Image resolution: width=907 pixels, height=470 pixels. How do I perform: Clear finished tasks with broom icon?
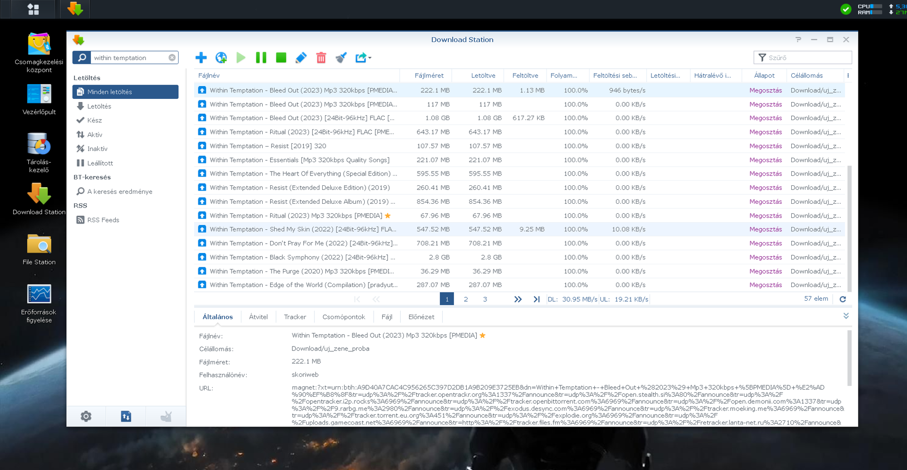[341, 58]
